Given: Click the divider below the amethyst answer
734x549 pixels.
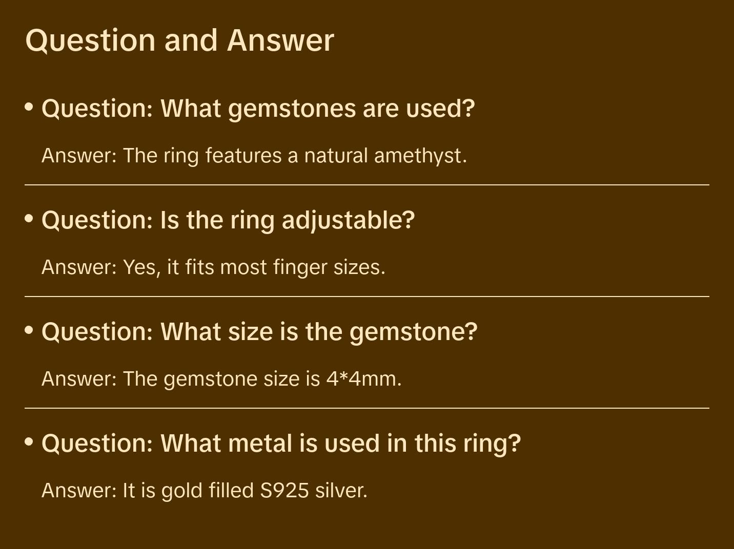Looking at the screenshot, I should pyautogui.click(x=367, y=185).
